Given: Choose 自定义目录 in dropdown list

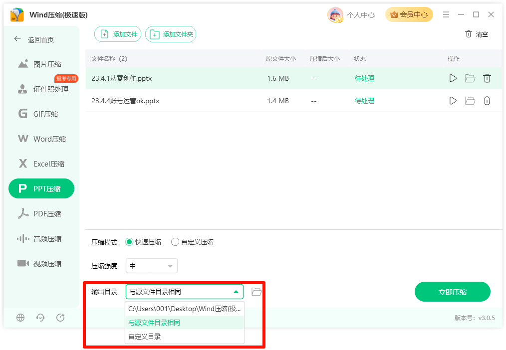Looking at the screenshot, I should click(x=184, y=337).
